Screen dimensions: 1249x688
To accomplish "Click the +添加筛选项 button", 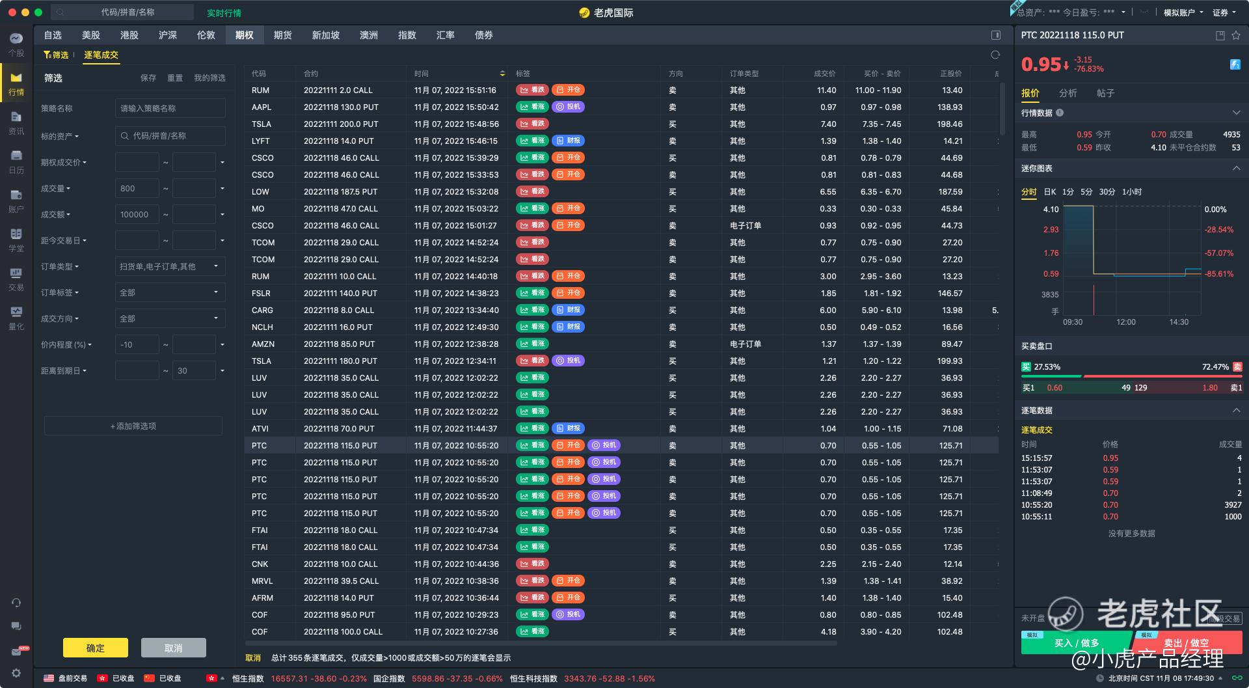I will coord(133,426).
